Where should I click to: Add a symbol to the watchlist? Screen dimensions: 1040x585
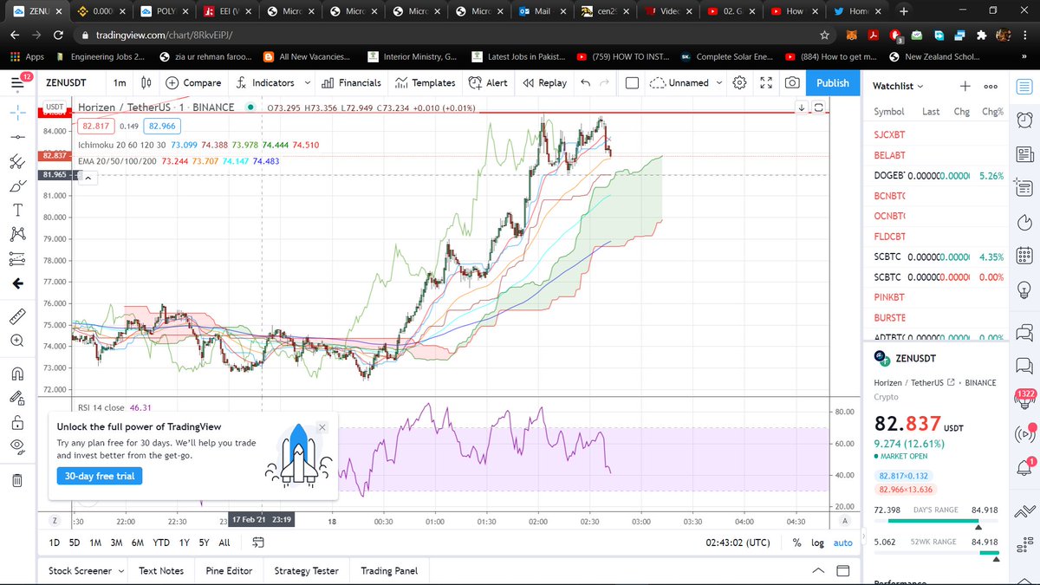965,86
